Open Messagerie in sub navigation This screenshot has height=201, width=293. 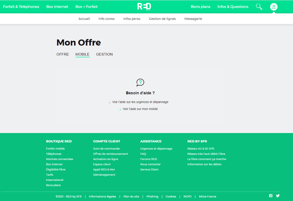[x=193, y=19]
